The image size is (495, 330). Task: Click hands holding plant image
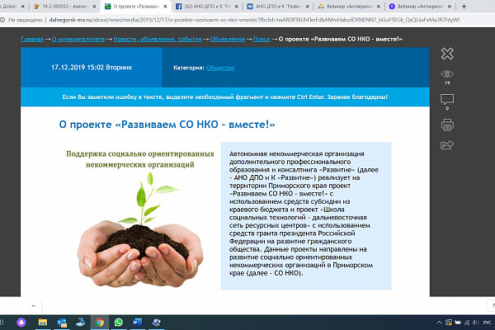coord(140,230)
